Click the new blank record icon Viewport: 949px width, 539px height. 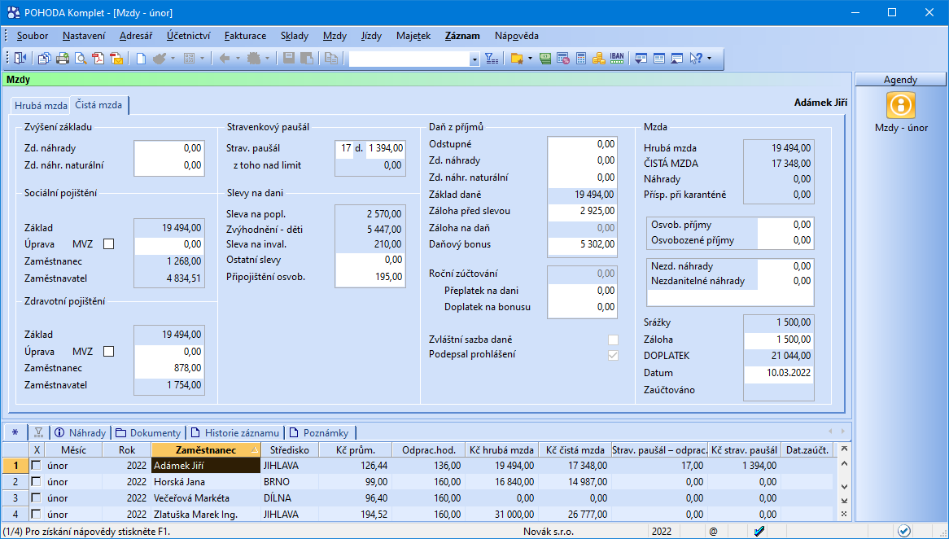point(141,58)
